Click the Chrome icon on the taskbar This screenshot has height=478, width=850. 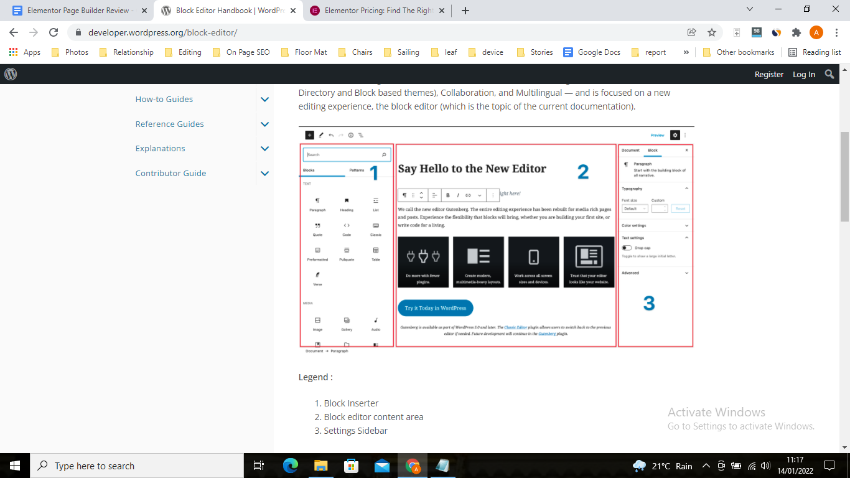coord(413,466)
